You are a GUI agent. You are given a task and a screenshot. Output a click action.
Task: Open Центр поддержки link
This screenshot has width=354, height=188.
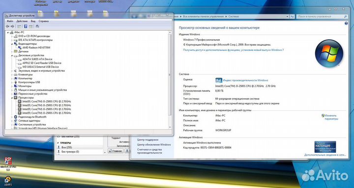pos(147,140)
